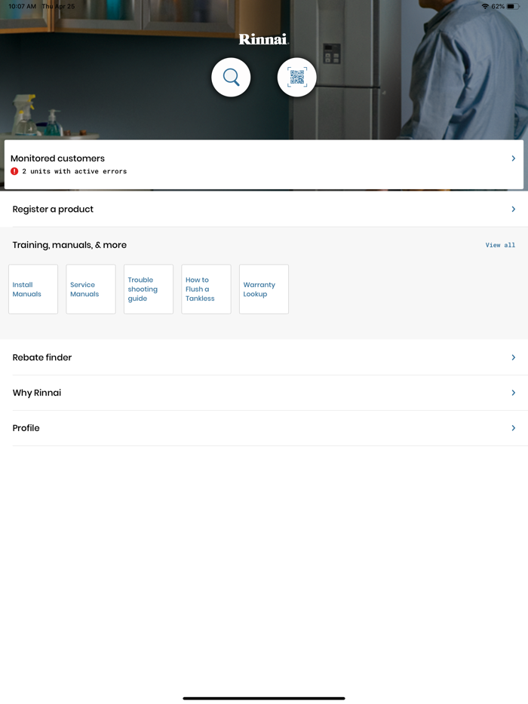Tap the 10:07 AM clock
Image resolution: width=528 pixels, height=704 pixels.
point(22,6)
